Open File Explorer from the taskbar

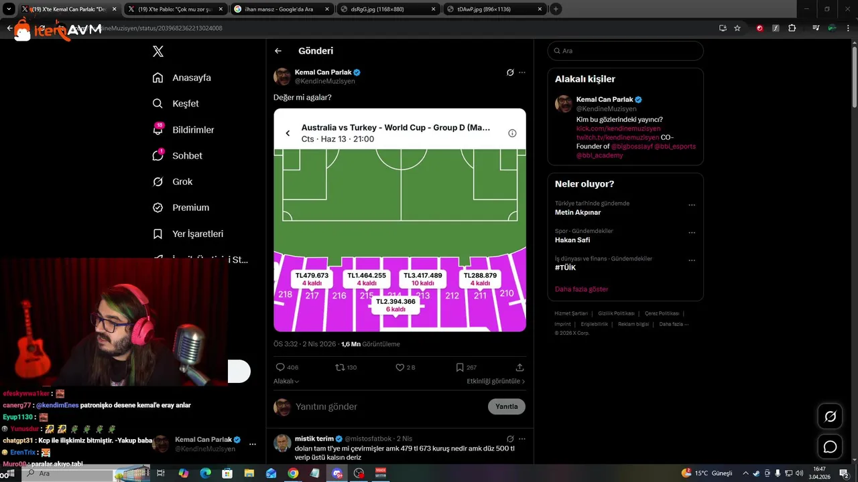click(249, 473)
